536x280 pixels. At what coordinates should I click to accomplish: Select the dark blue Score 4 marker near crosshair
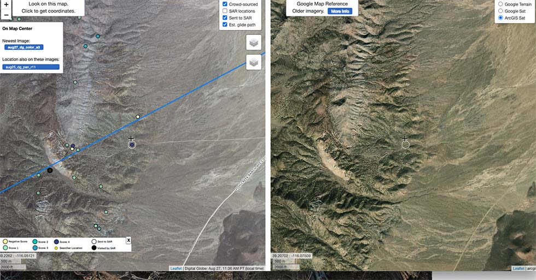[x=132, y=145]
